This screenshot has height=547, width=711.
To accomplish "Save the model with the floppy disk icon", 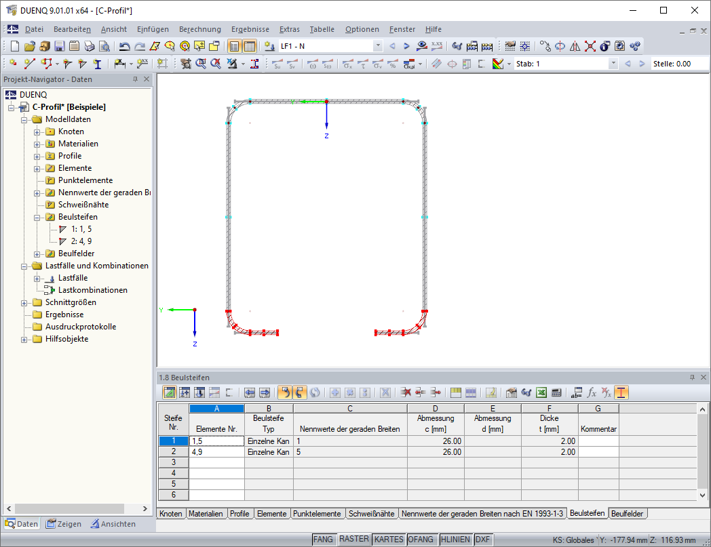I will pyautogui.click(x=60, y=46).
